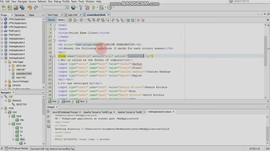Screen dimensions: 270x151
Task: Collapse the body tag code fold
Action: 54,41
